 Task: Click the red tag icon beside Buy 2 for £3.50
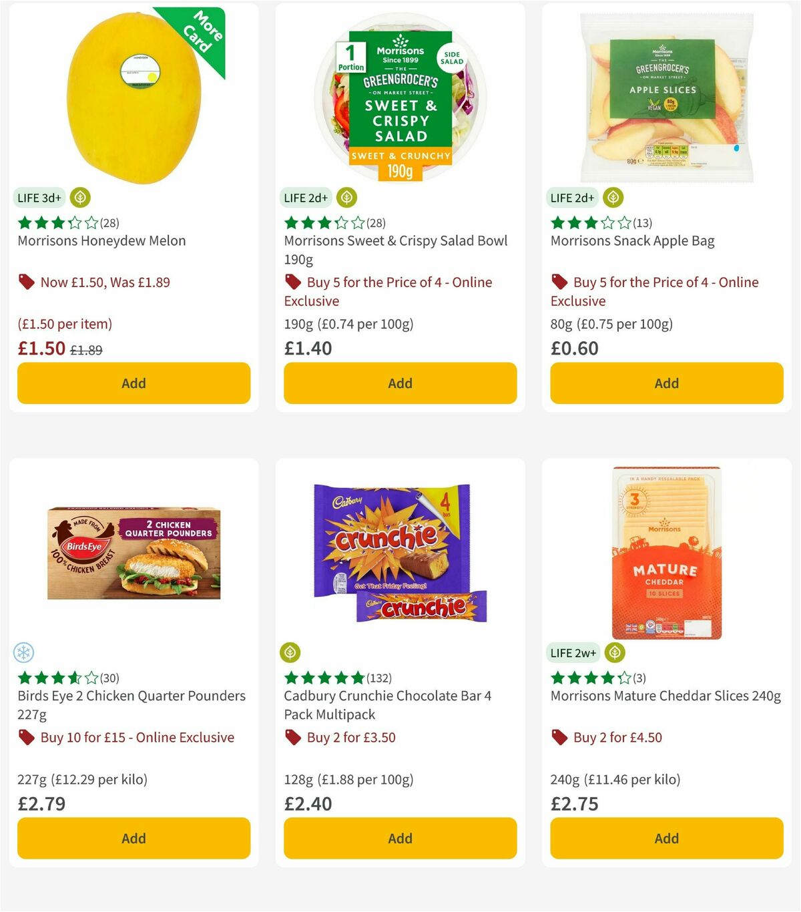tap(292, 737)
